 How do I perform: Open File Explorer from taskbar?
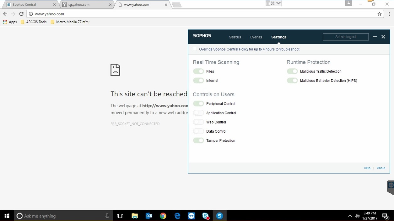pyautogui.click(x=135, y=216)
